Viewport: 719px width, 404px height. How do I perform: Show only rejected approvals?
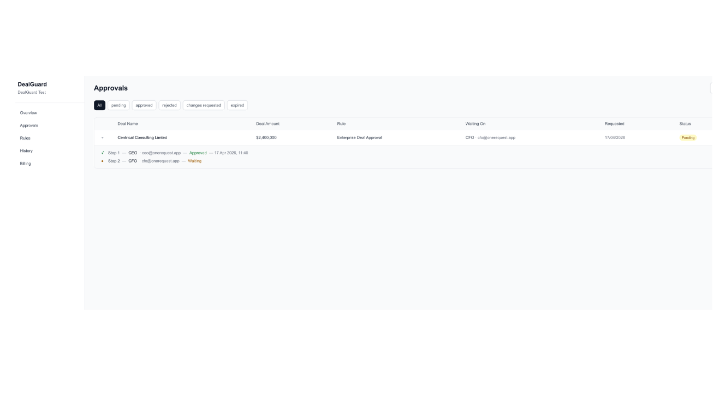(x=169, y=105)
